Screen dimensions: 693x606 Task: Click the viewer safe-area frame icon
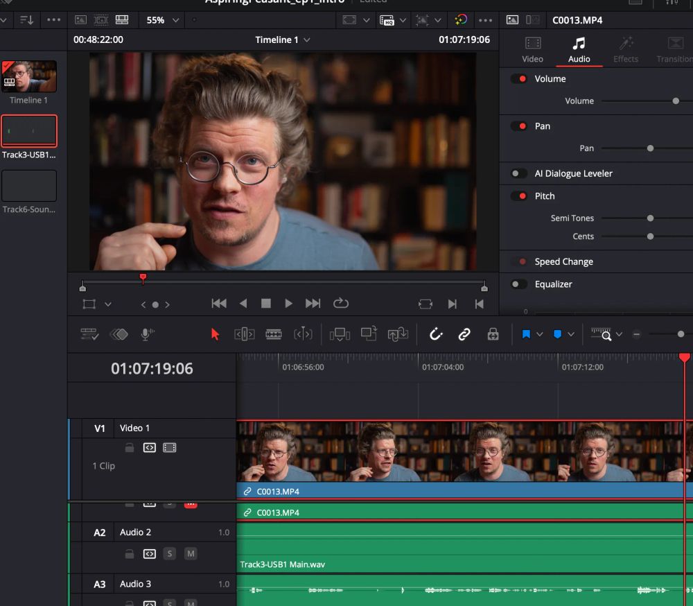tap(349, 20)
